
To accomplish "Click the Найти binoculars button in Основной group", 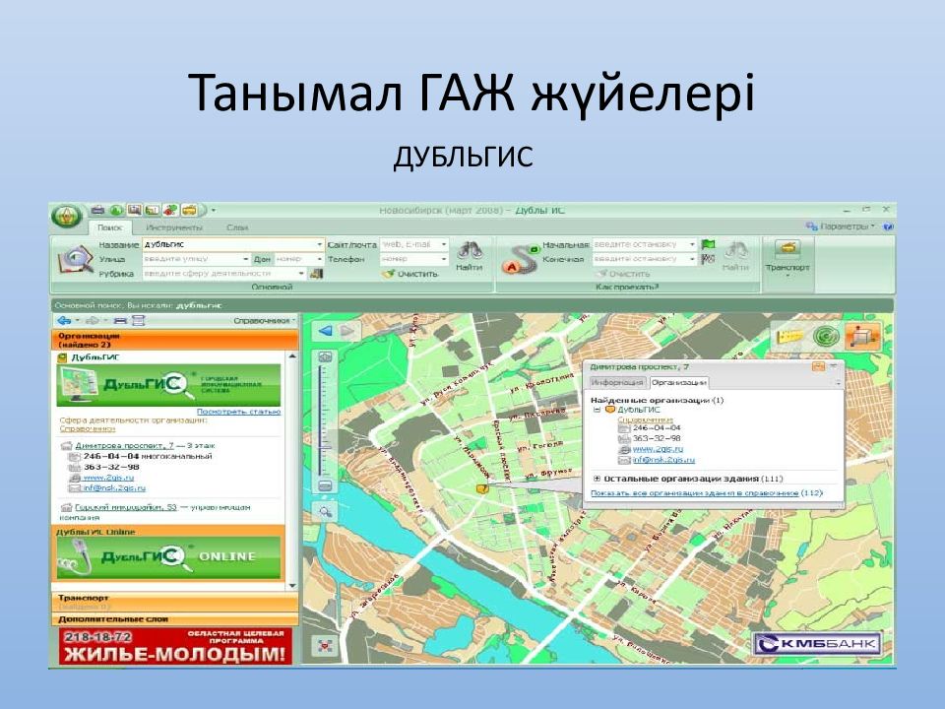I will [469, 256].
